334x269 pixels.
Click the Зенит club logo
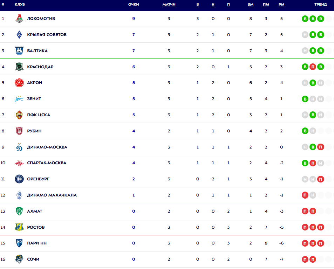click(19, 99)
